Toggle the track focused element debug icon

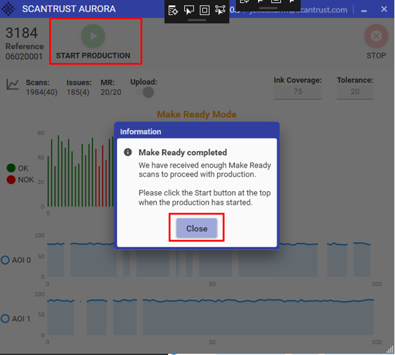[x=220, y=10]
